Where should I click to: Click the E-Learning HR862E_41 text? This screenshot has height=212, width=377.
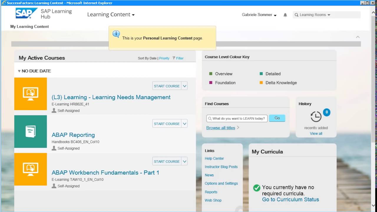tap(70, 104)
